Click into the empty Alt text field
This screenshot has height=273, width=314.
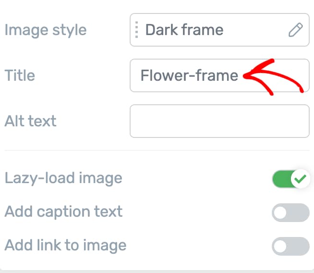point(219,121)
